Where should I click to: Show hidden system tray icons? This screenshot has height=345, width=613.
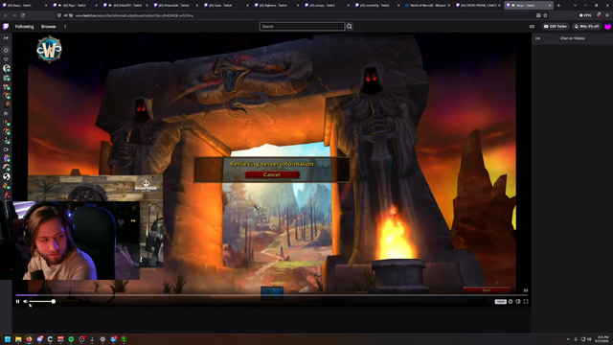[x=568, y=339]
